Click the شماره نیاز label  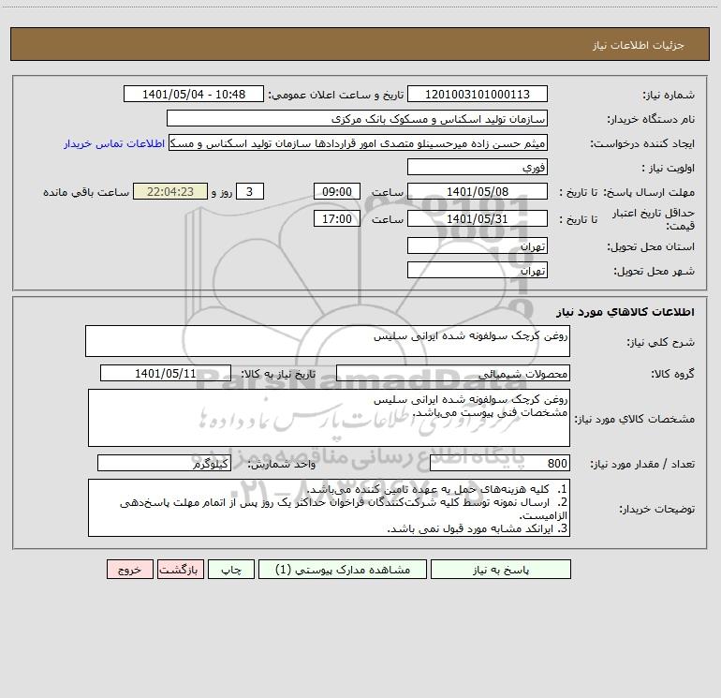click(x=669, y=96)
